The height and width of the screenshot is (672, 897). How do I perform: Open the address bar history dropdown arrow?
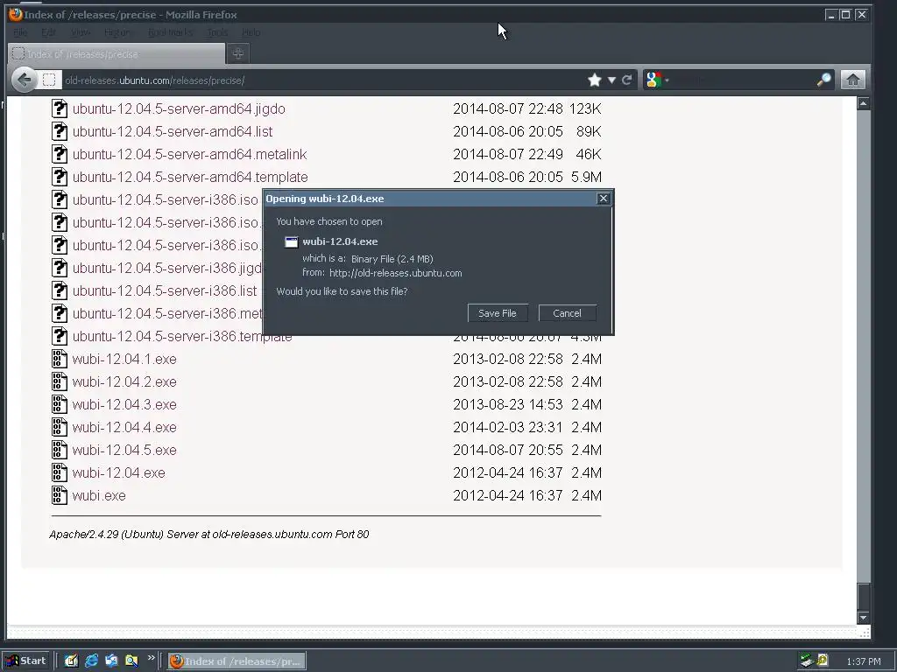[611, 80]
